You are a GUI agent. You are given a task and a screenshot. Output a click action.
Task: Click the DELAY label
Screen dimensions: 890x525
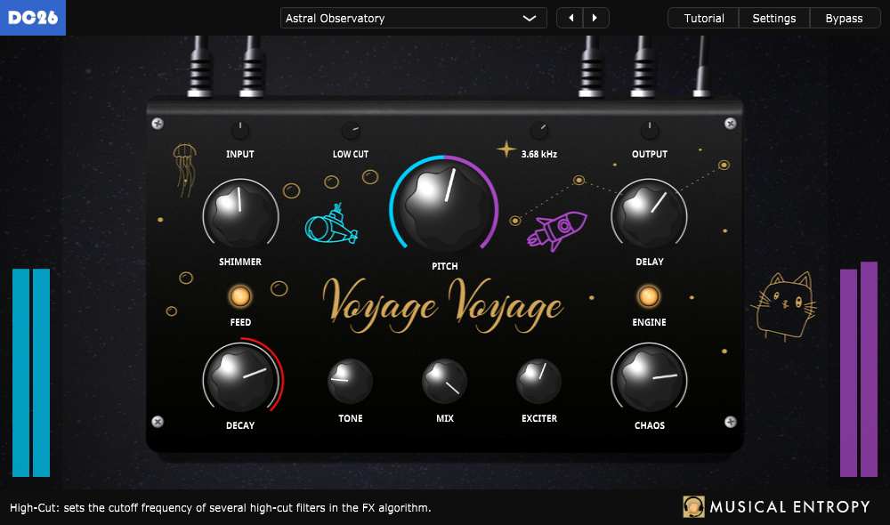650,262
